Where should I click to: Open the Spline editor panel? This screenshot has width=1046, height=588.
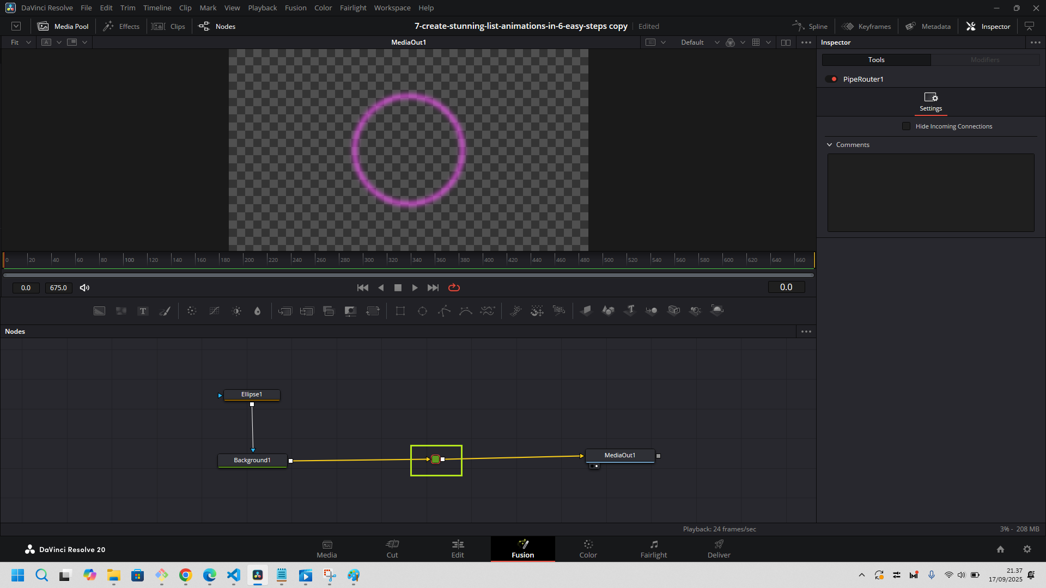coord(810,26)
